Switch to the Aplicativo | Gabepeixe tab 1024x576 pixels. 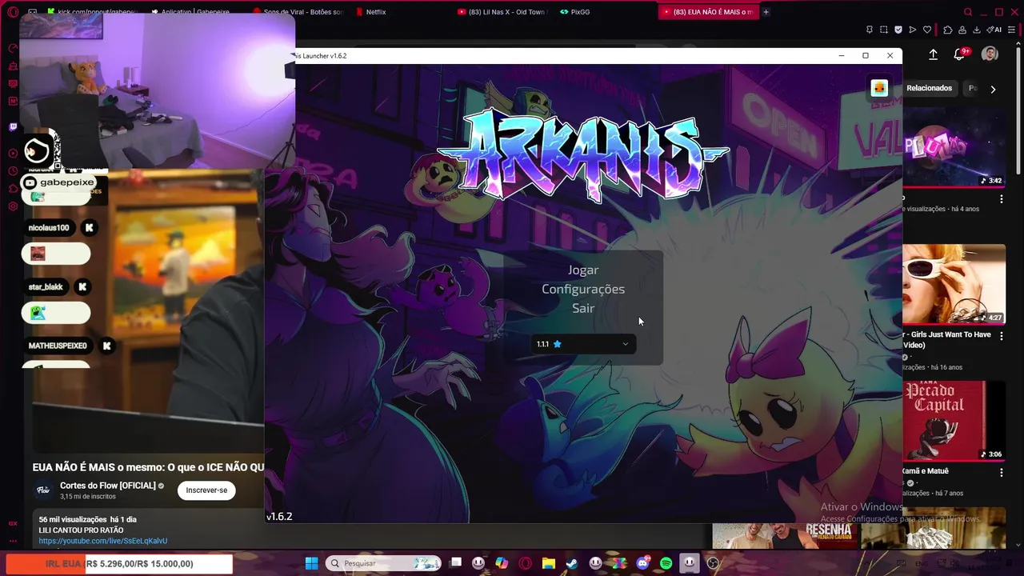(x=194, y=12)
